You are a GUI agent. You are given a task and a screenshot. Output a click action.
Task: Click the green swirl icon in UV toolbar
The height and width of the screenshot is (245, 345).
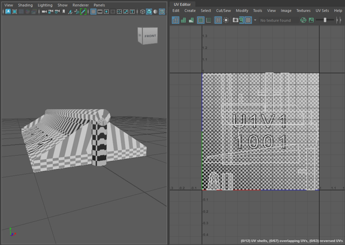click(303, 20)
